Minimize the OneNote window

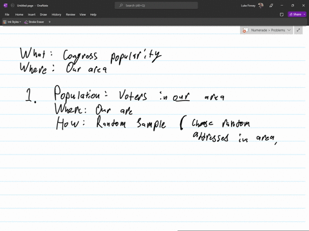pos(282,6)
